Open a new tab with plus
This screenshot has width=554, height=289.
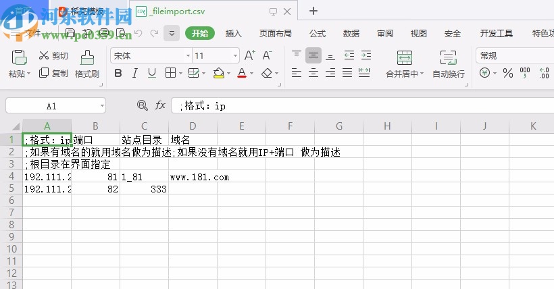313,11
